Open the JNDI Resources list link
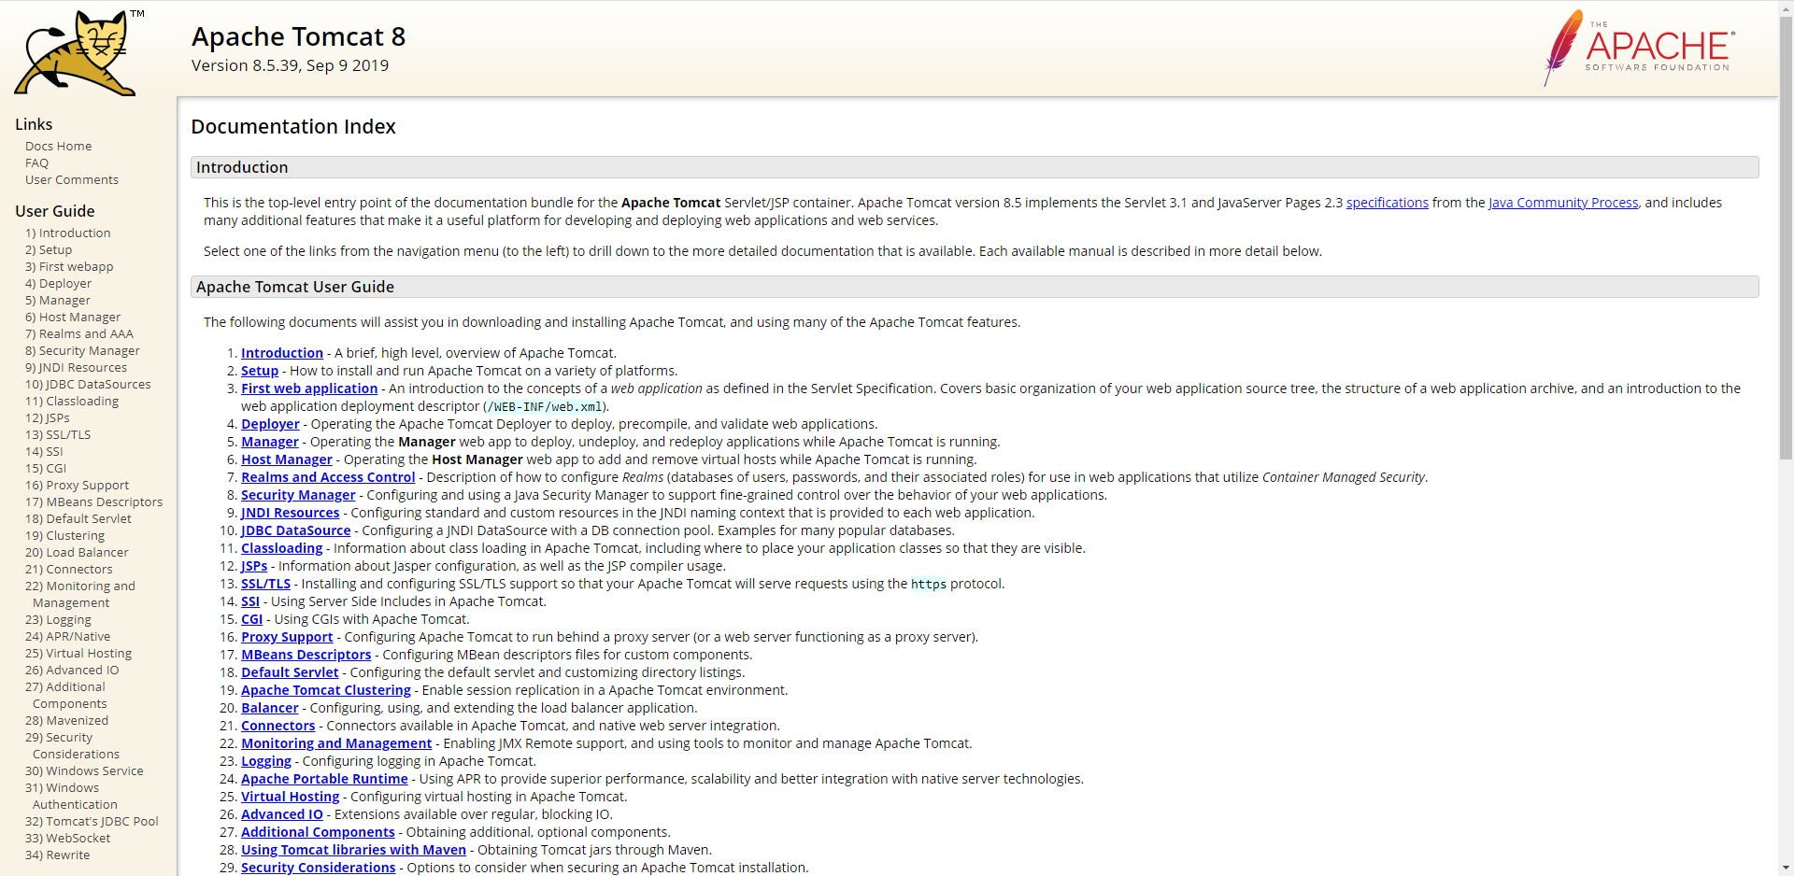The width and height of the screenshot is (1794, 876). [x=291, y=513]
